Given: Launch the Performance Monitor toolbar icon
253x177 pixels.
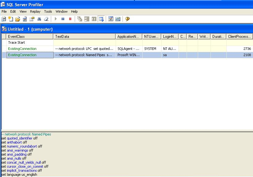Looking at the screenshot, I should coord(118,19).
